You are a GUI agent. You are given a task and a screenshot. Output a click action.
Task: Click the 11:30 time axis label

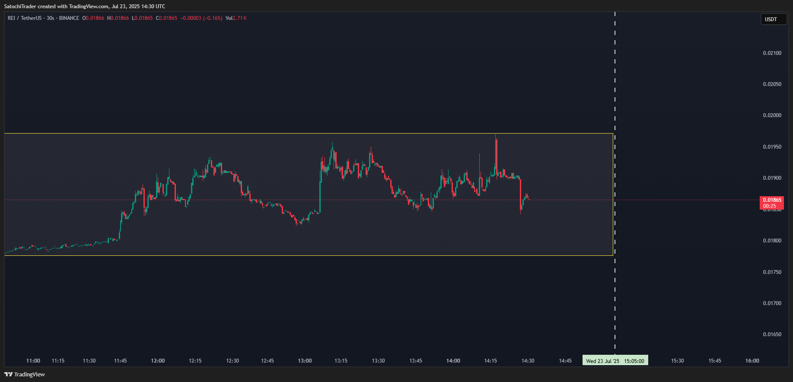pos(89,361)
